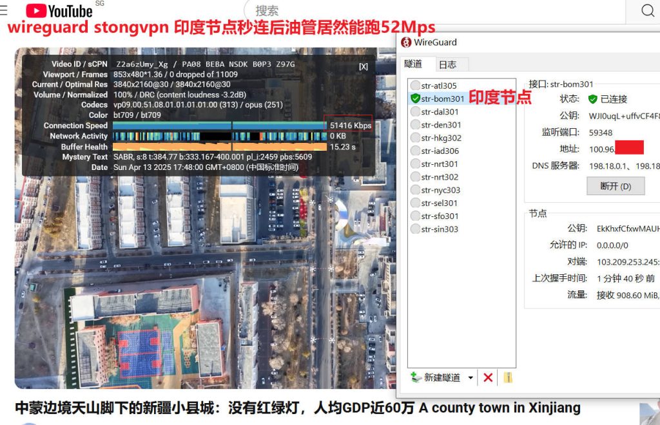Click the peer public key EkKhxfCfxwMAUH
660x425 pixels.
628,228
